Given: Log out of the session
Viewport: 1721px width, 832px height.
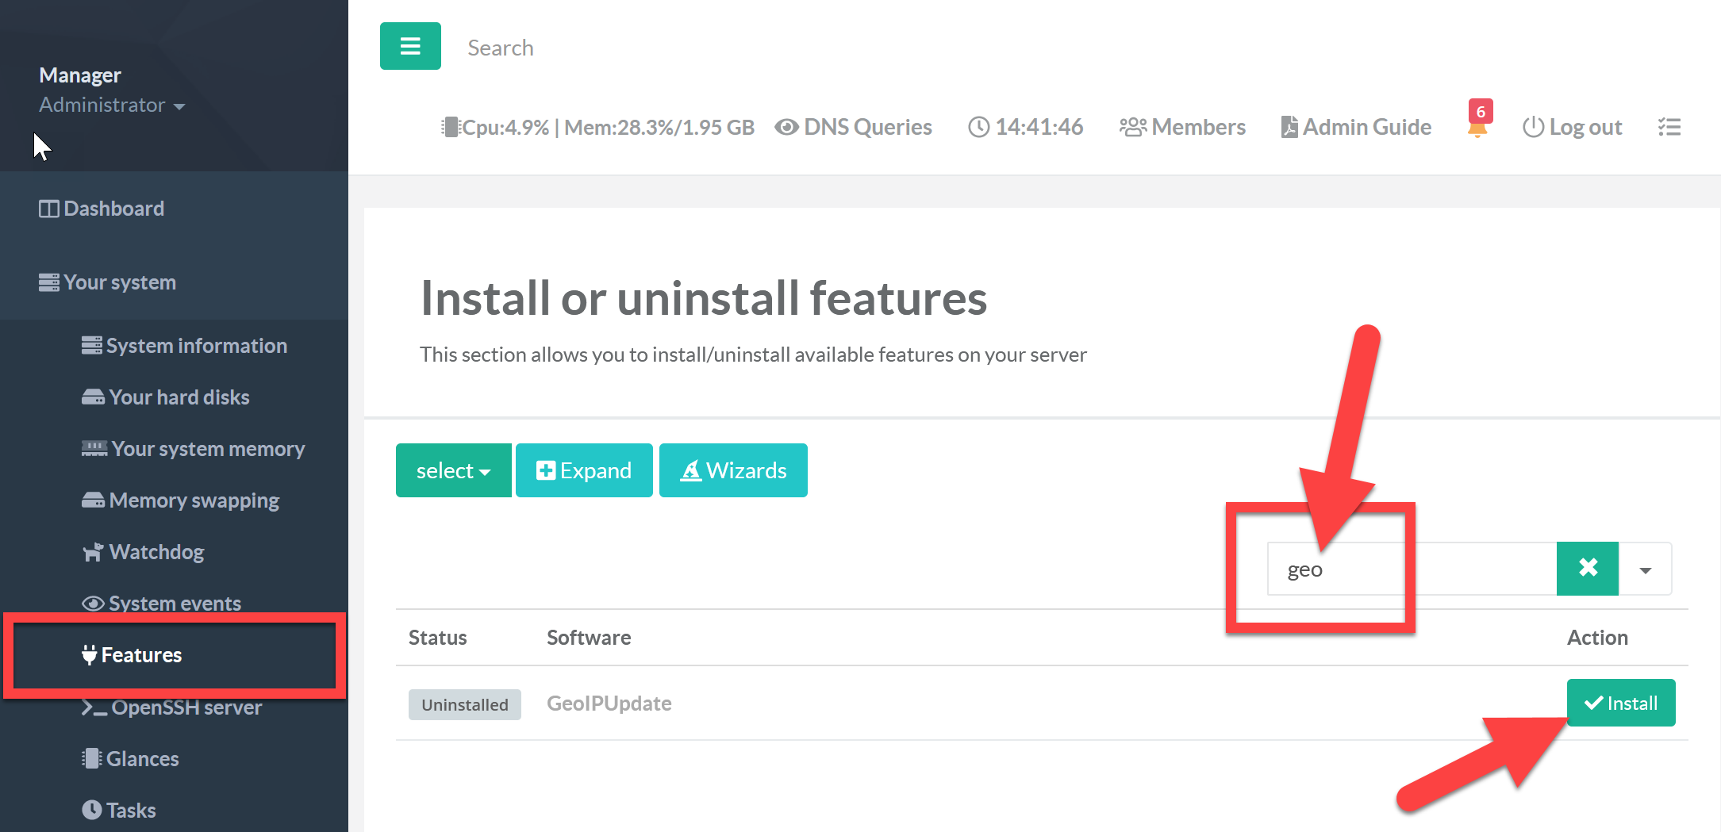Looking at the screenshot, I should tap(1572, 127).
